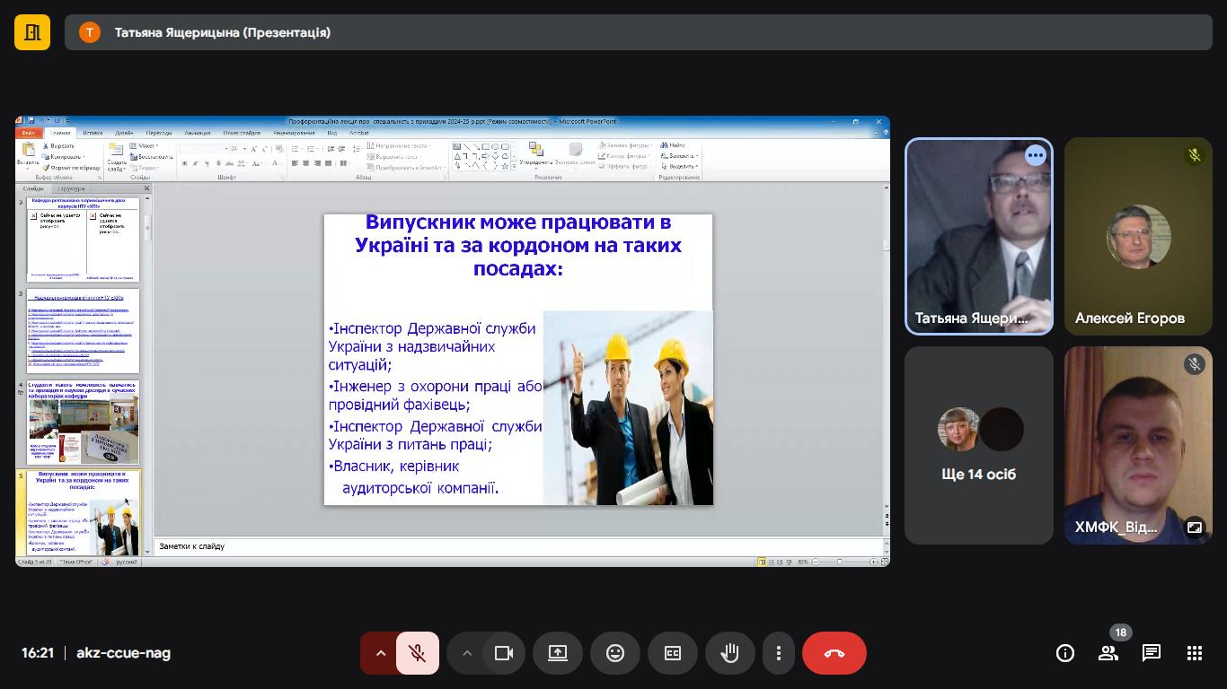Screen dimensions: 1227x689
Task: Click the Заметки к слайду notes field
Action: point(519,546)
